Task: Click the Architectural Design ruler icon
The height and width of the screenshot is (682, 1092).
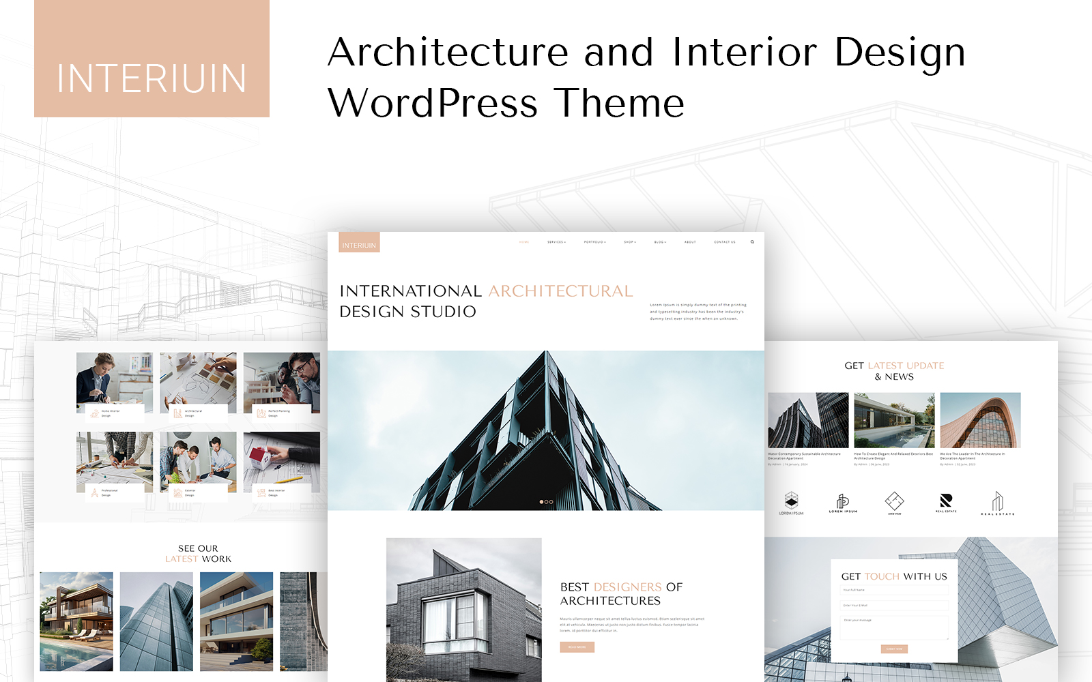Action: point(178,413)
